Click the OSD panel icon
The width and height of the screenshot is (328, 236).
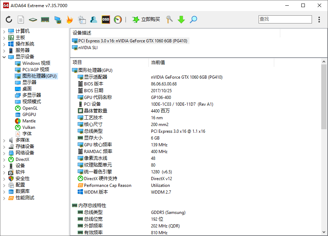click(105, 20)
